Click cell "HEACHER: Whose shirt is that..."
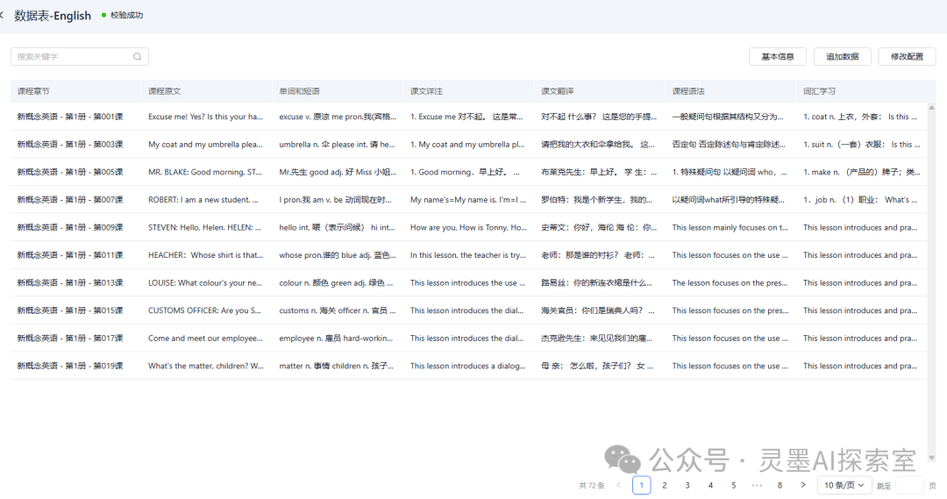 click(206, 255)
